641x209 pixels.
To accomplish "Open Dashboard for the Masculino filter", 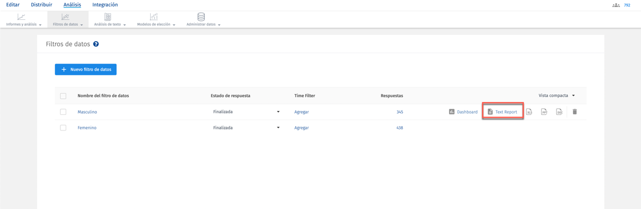I will [463, 112].
